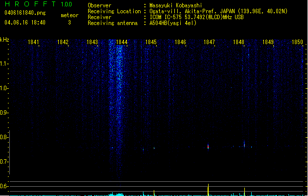Click the 1848 time axis label
Viewport: 308px width, 196px height.
[x=238, y=42]
